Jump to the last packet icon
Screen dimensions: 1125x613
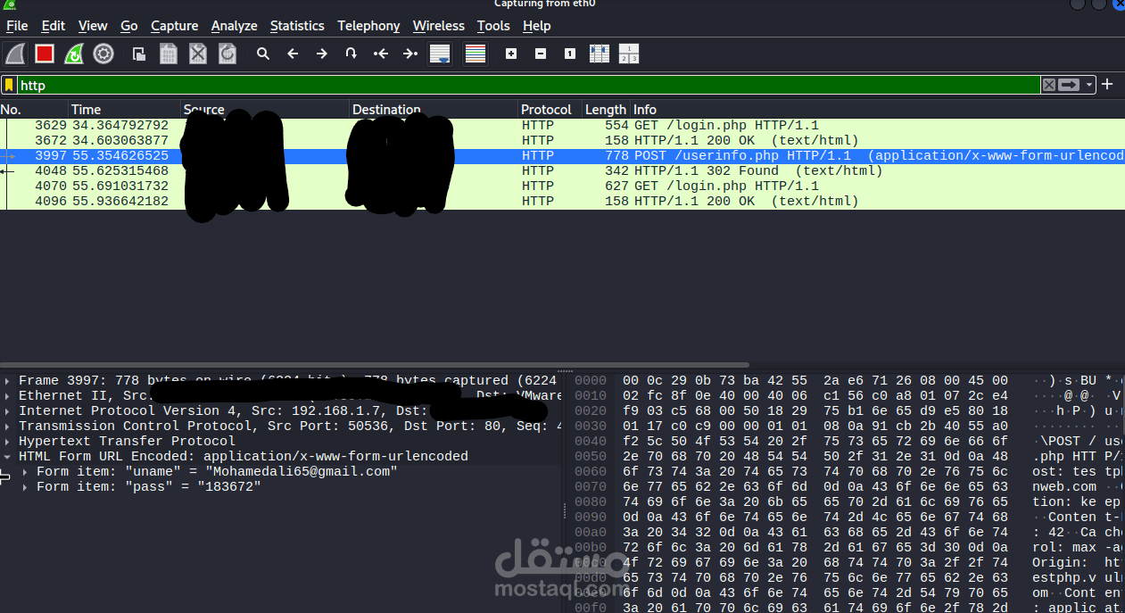tap(410, 54)
